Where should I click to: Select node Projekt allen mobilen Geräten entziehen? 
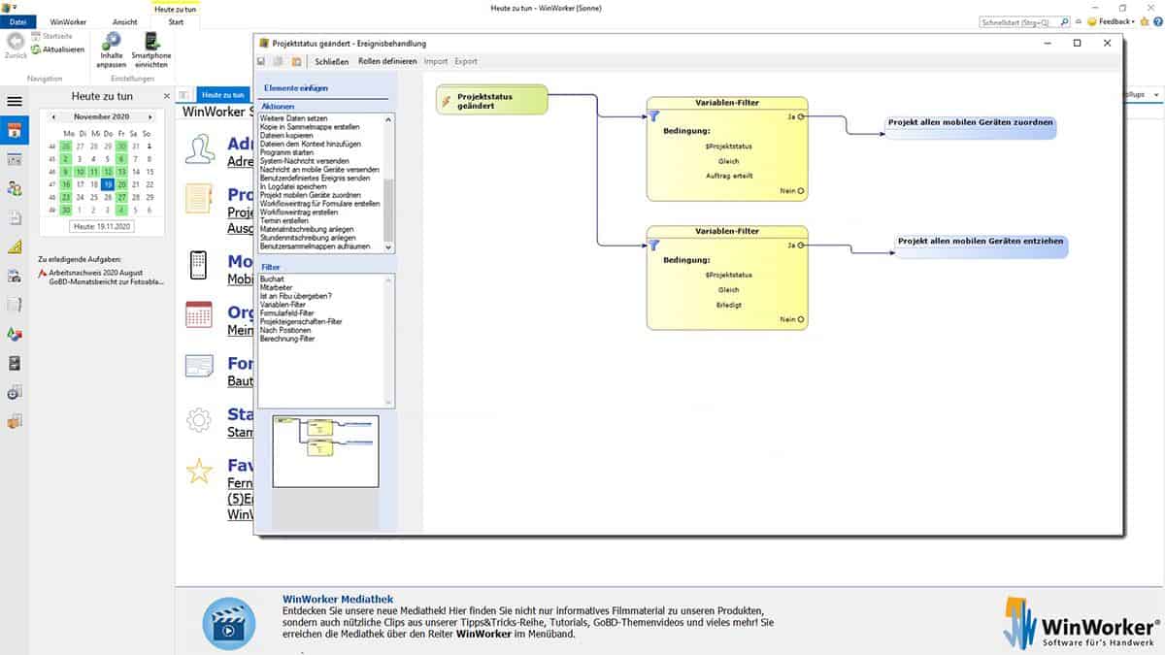[980, 246]
